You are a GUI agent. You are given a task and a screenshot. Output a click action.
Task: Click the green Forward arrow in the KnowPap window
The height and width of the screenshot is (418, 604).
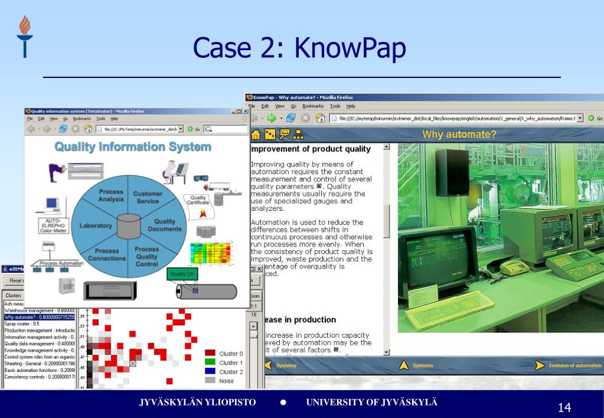point(272,118)
